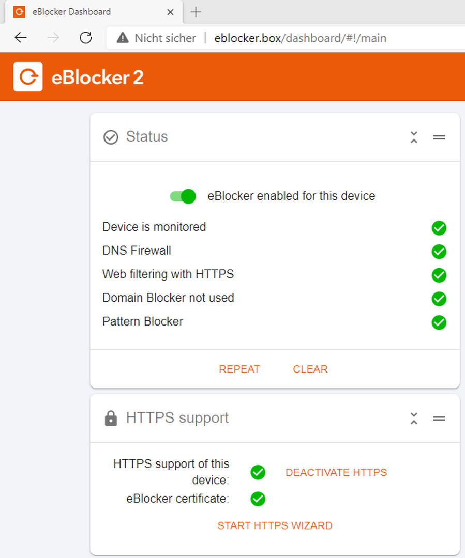The width and height of the screenshot is (465, 558).
Task: Open a new browser tab
Action: pos(196,12)
